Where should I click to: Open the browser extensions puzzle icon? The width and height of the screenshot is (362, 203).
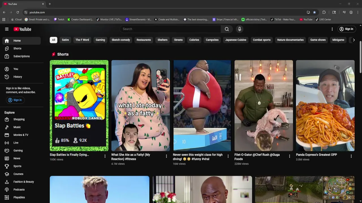click(x=324, y=12)
